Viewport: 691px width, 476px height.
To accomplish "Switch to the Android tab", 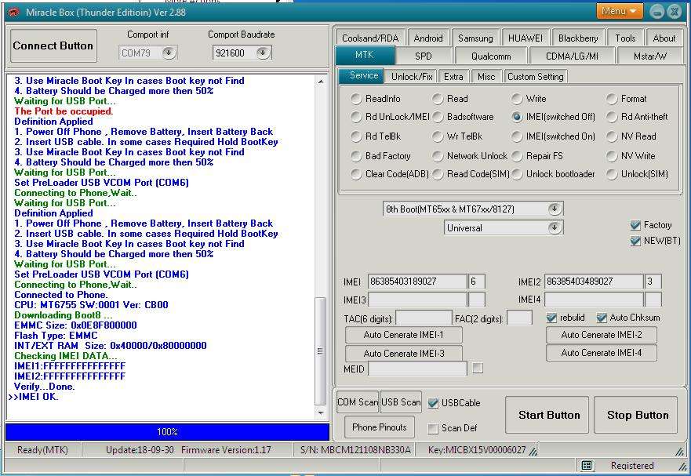I will [x=428, y=38].
